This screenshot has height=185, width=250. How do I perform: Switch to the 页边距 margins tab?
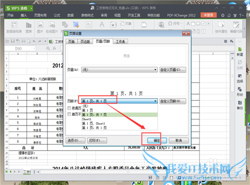coord(85,41)
